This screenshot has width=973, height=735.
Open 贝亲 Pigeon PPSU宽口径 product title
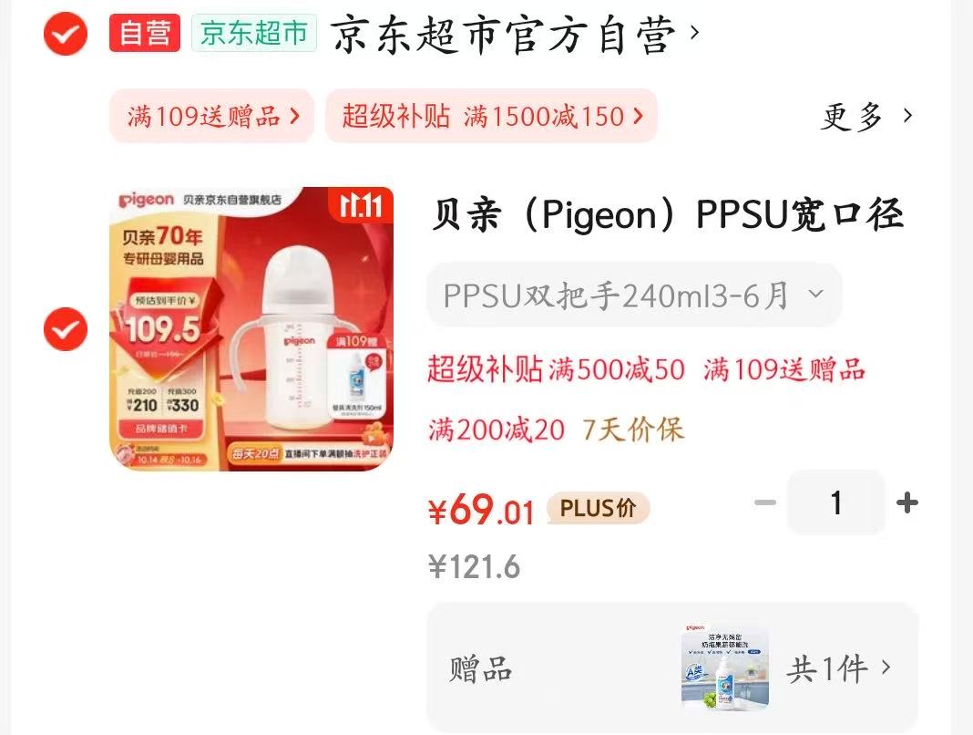667,215
